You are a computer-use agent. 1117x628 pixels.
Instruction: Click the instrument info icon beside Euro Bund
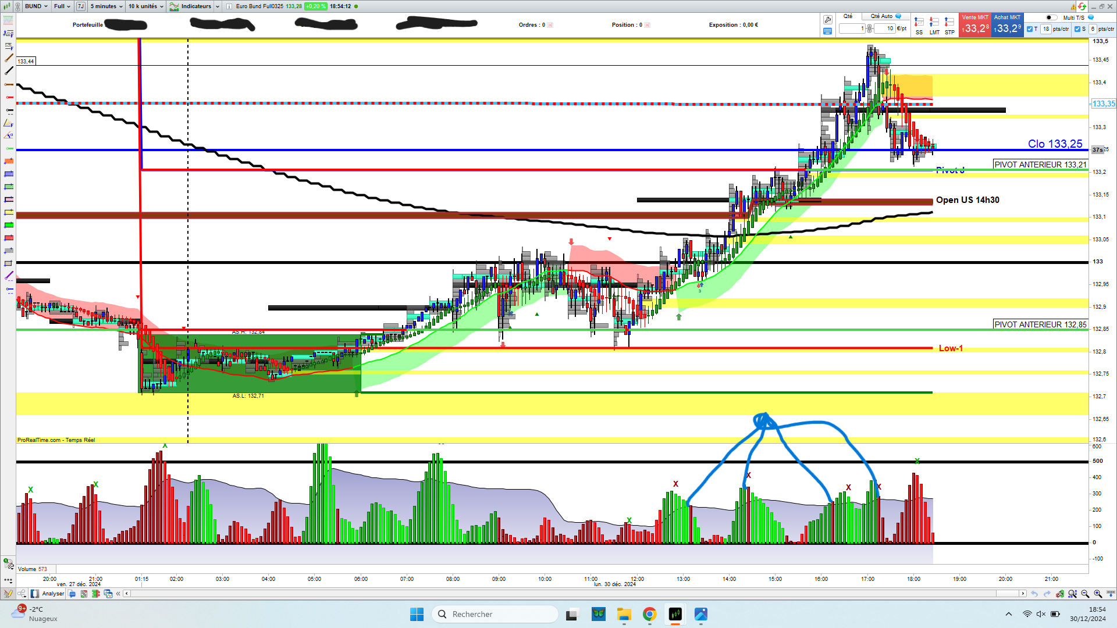(229, 6)
